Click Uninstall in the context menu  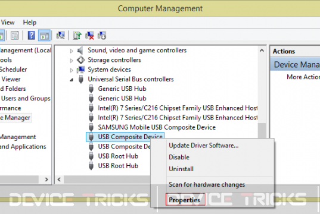[181, 169]
